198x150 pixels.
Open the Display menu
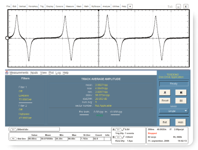point(50,7)
